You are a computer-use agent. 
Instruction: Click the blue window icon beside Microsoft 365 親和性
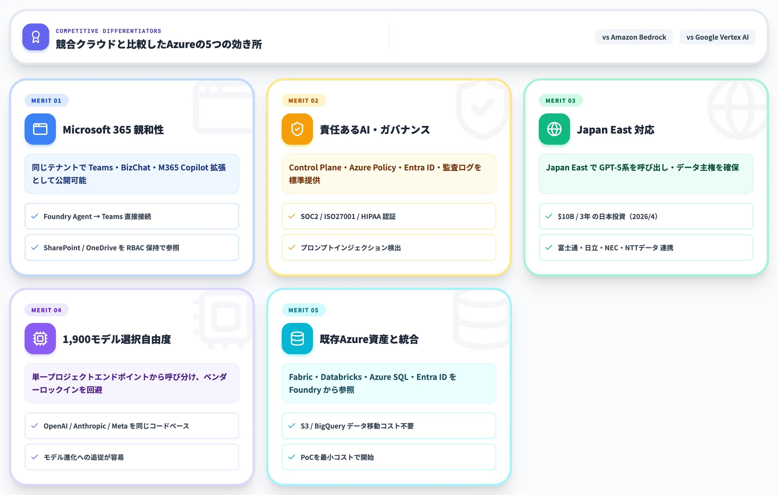tap(40, 129)
